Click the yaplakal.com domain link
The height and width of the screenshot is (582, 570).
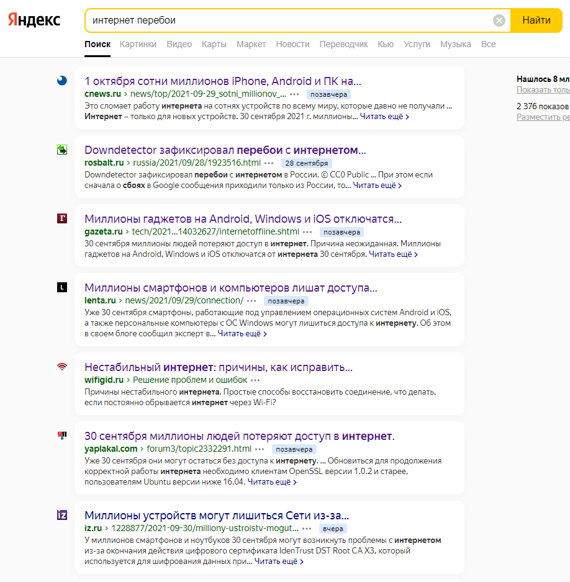111,449
